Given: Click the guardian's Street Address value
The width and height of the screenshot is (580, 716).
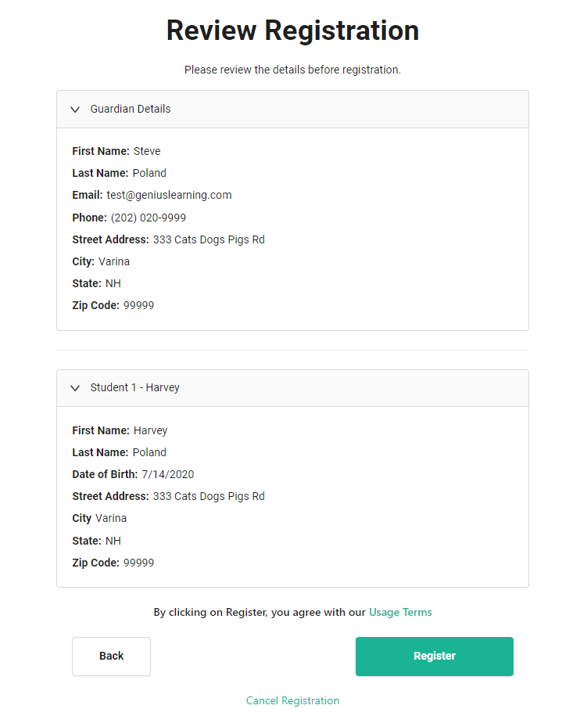Looking at the screenshot, I should point(209,239).
